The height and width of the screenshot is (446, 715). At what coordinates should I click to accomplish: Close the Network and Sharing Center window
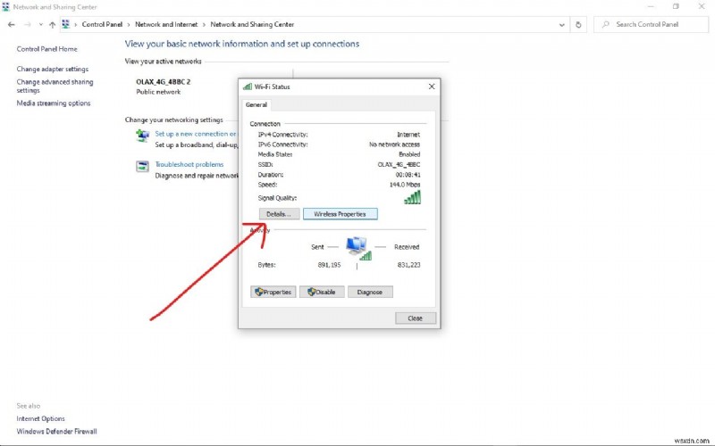tap(702, 6)
